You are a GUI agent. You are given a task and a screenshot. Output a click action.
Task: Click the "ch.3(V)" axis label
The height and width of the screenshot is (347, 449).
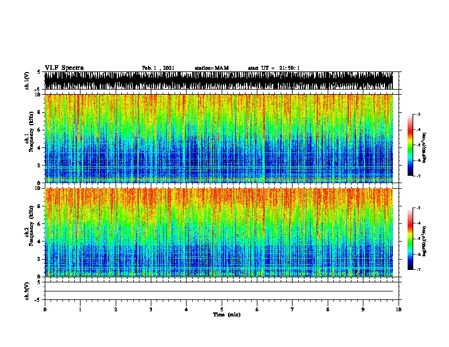pyautogui.click(x=27, y=291)
